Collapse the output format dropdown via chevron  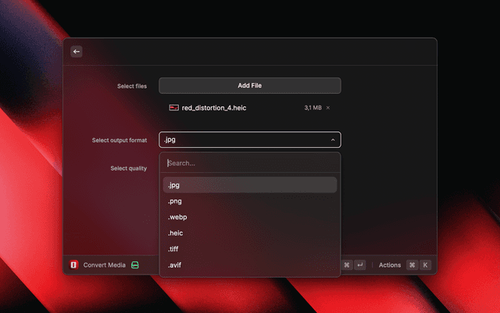point(333,140)
